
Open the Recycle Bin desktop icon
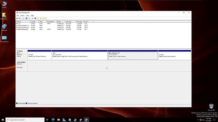click(x=211, y=107)
